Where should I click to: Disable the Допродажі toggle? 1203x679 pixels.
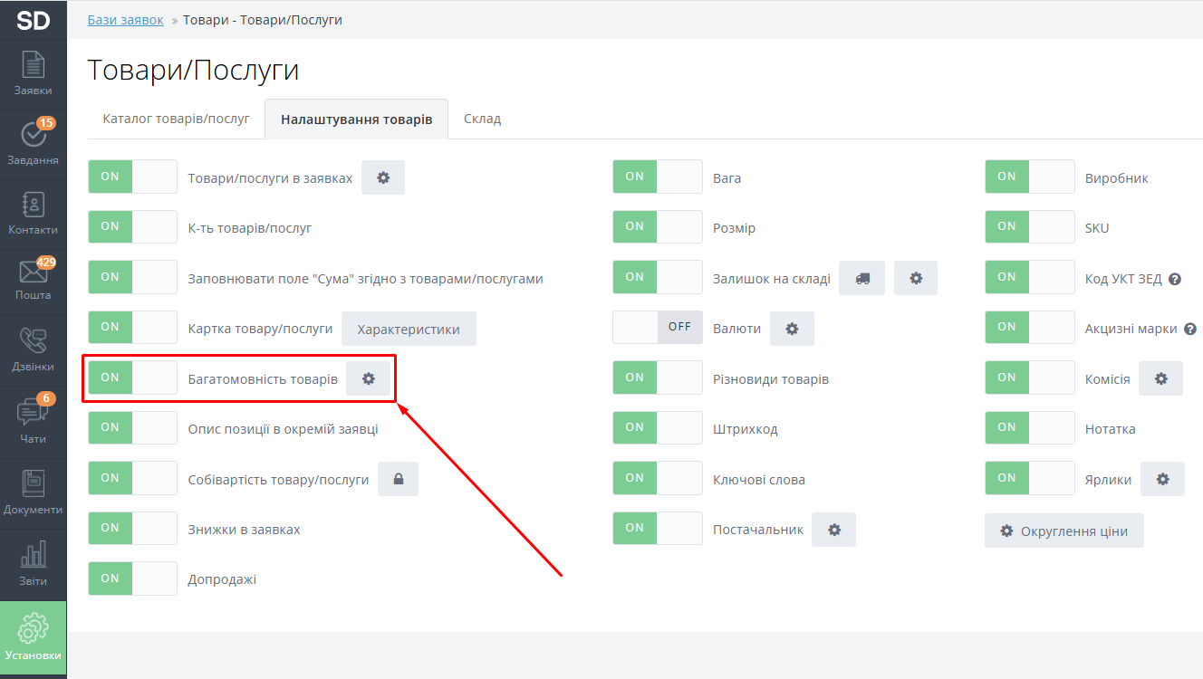[x=132, y=579]
